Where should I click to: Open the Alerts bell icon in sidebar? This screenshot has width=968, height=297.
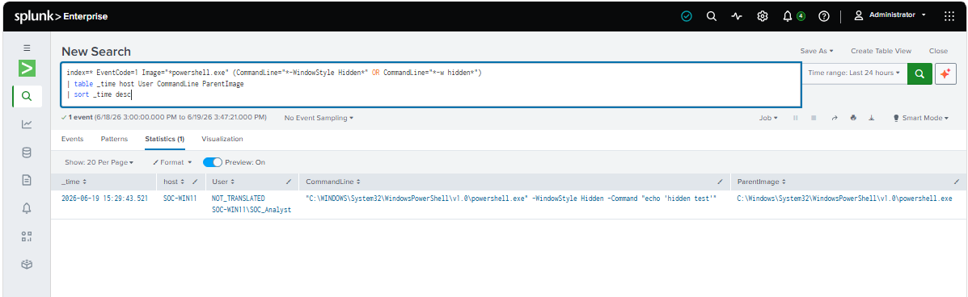pos(27,208)
